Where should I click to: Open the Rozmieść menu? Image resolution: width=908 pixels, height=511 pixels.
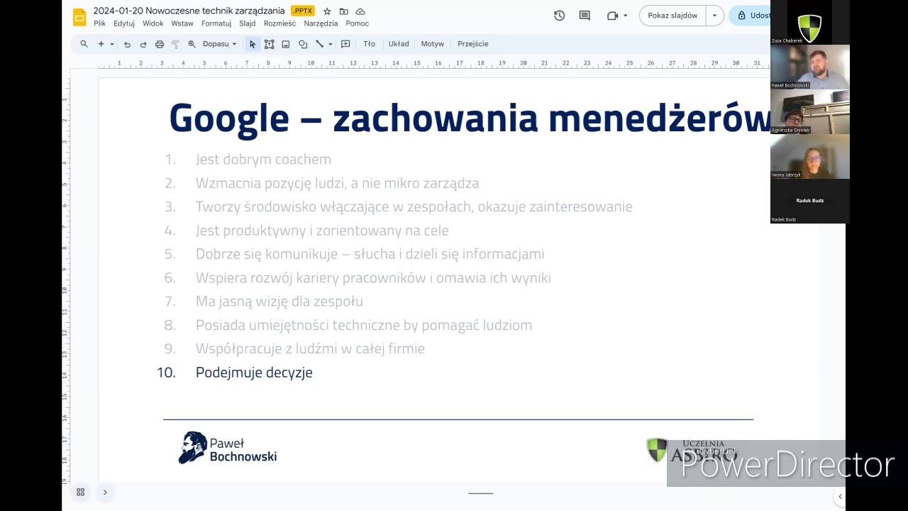279,23
